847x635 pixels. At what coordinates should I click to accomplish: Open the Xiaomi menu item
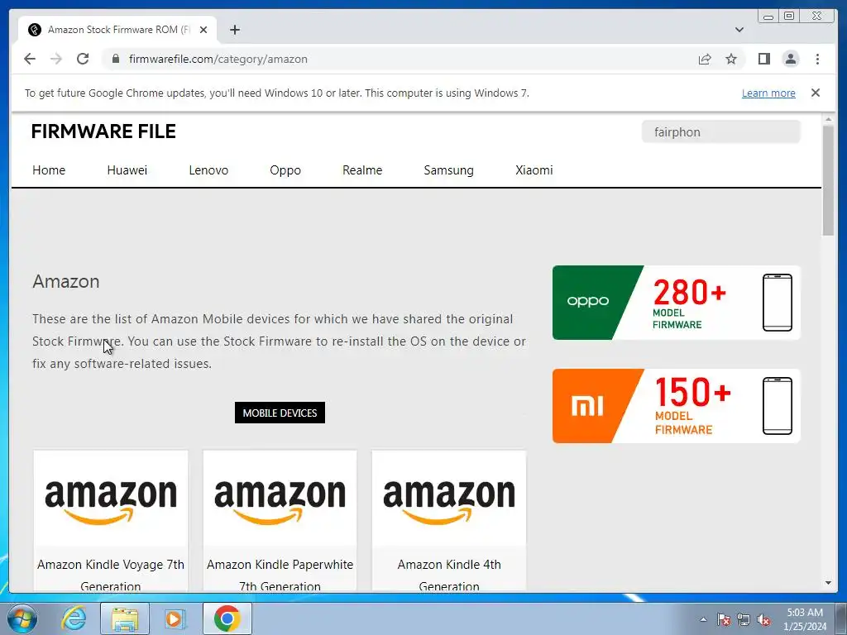point(534,170)
